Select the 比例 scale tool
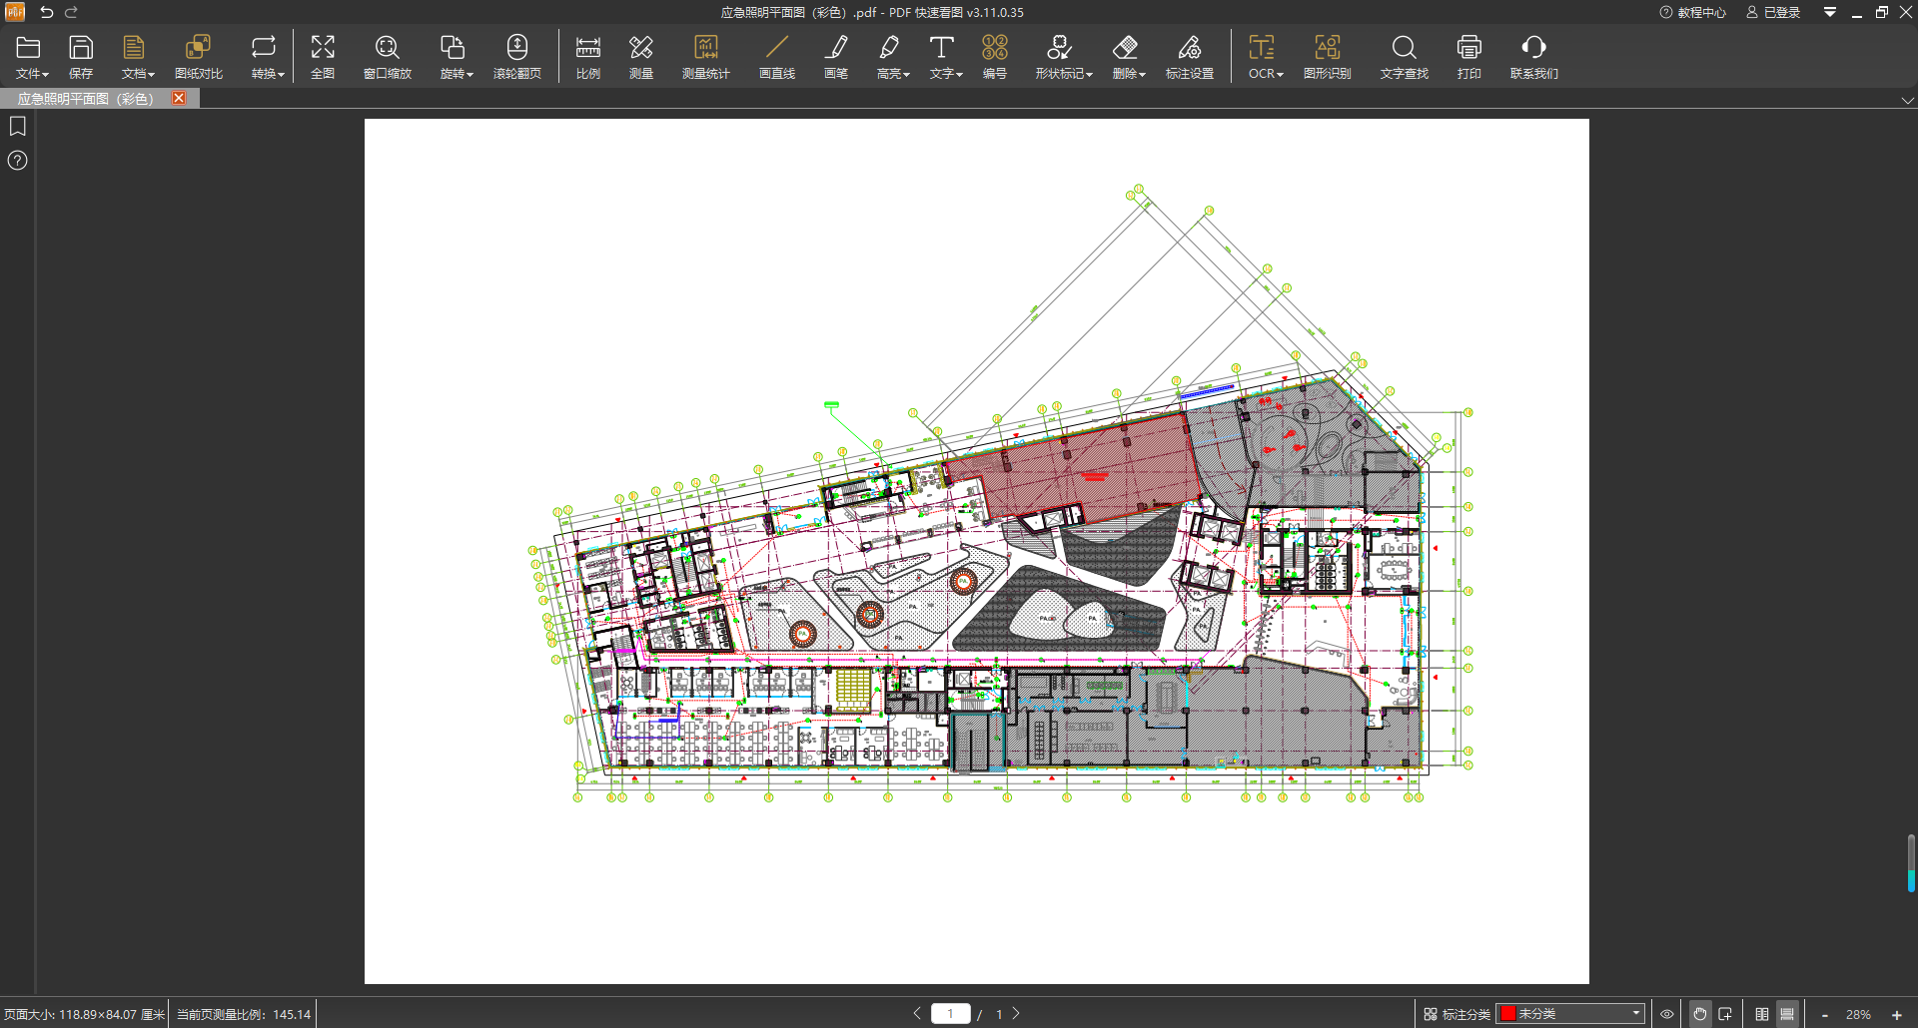The image size is (1918, 1028). [x=588, y=57]
